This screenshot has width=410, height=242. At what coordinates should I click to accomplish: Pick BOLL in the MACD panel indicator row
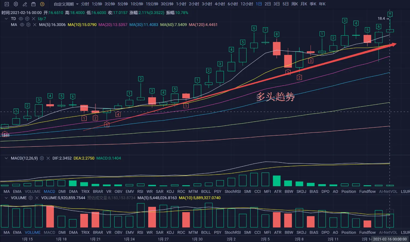tap(206, 192)
